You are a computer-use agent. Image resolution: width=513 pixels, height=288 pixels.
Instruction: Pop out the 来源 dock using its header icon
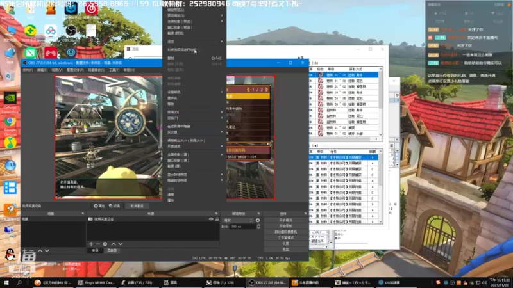click(216, 214)
